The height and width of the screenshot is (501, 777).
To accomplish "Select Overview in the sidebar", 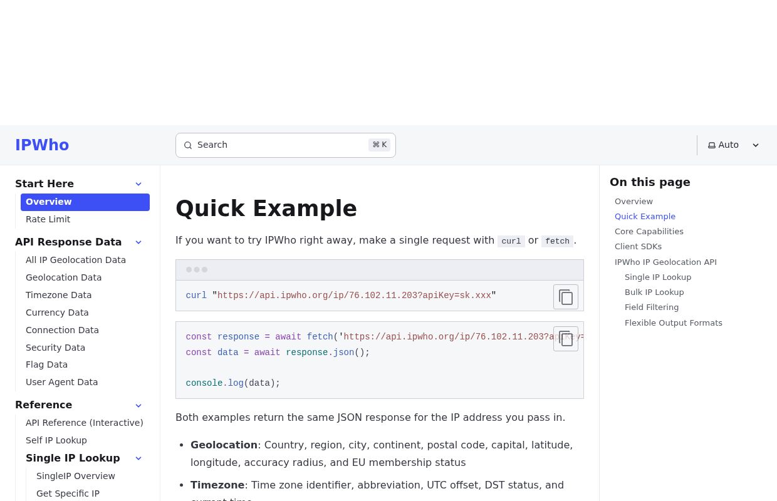I will [85, 202].
